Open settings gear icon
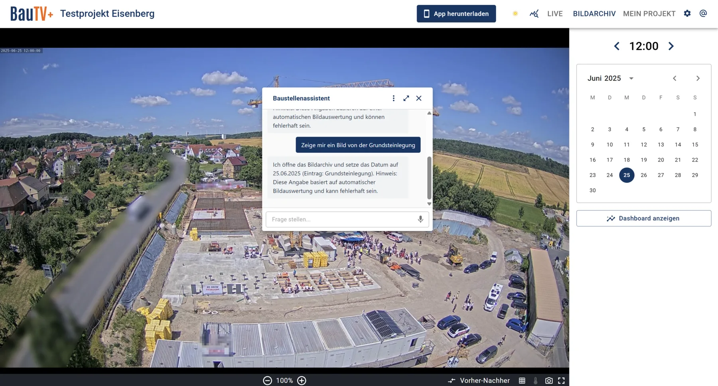 point(687,13)
